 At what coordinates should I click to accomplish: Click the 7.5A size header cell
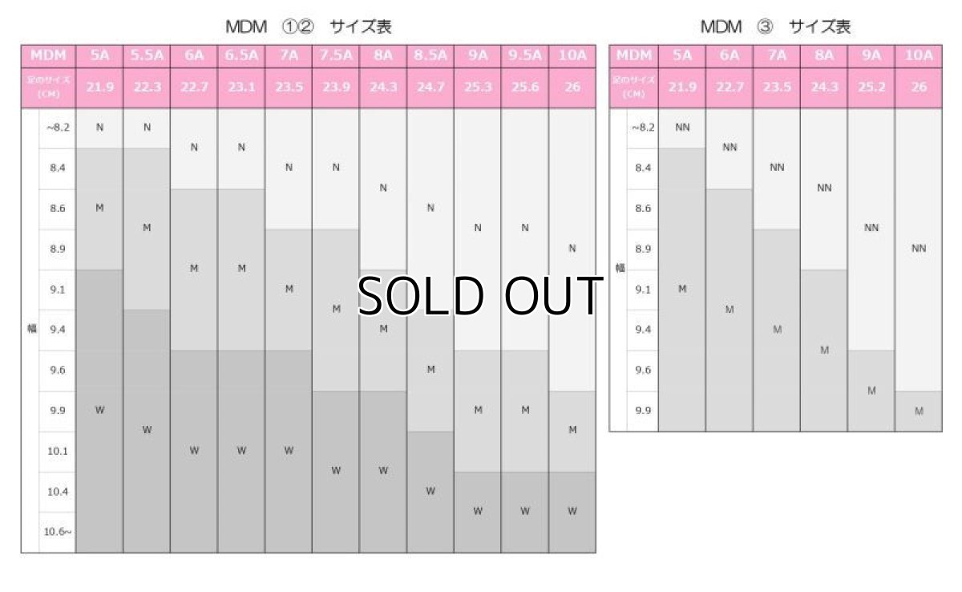pos(336,56)
